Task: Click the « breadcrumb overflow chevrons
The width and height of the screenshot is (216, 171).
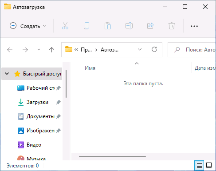Action: (x=76, y=50)
